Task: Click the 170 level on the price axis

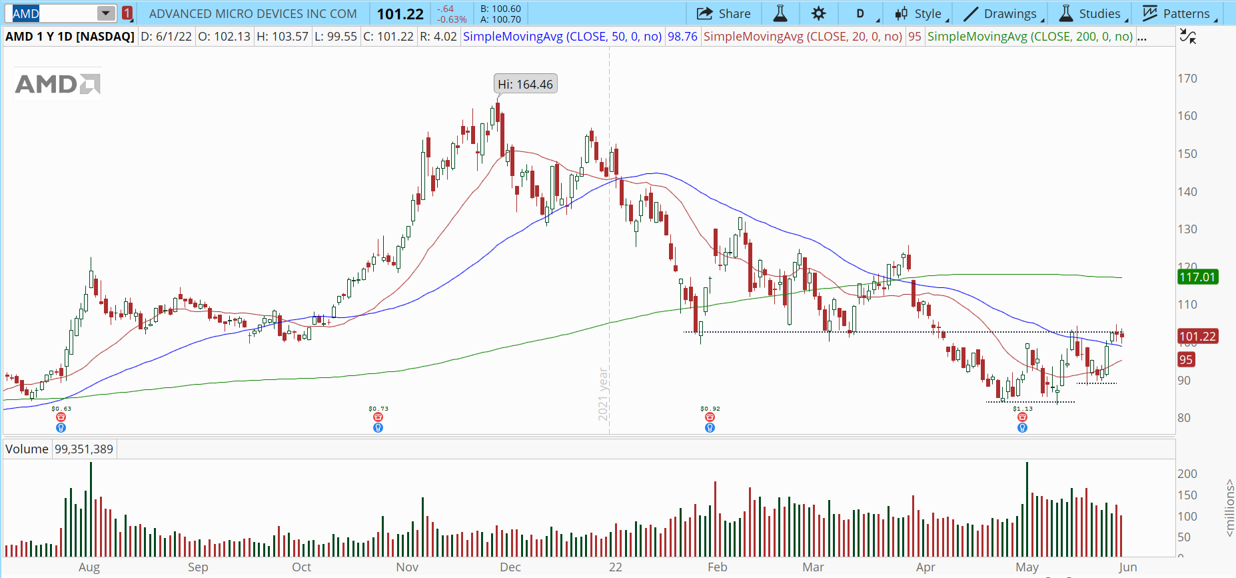Action: click(1187, 78)
